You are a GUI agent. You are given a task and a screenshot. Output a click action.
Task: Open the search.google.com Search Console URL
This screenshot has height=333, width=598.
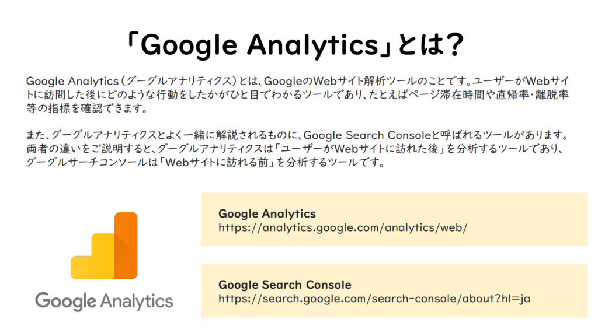(374, 299)
